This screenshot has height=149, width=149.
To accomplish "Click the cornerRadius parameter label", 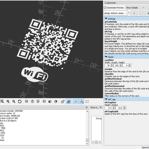I will (112, 93).
